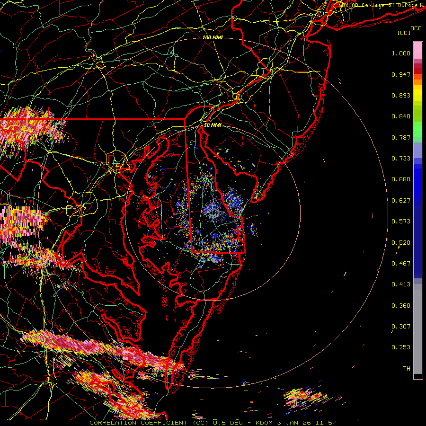Click the 0.840 scale label
This screenshot has height=426, width=426.
(401, 116)
